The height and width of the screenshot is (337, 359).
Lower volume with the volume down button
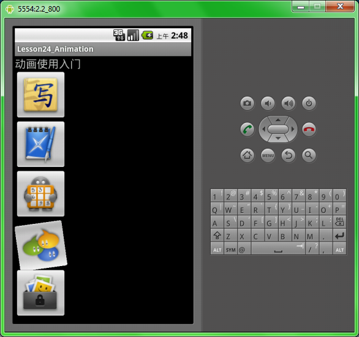(x=268, y=103)
